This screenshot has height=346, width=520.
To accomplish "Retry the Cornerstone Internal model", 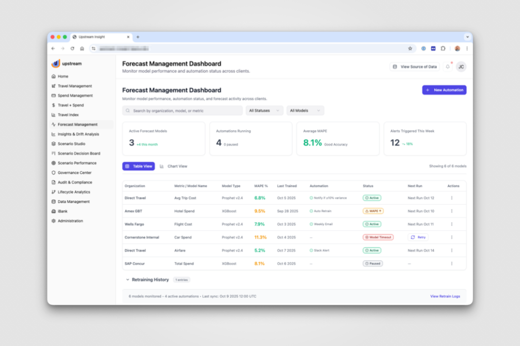I will tap(418, 237).
